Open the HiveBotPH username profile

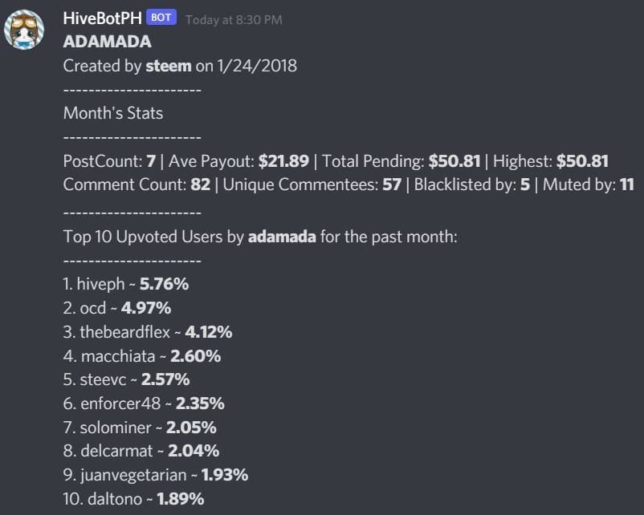(102, 18)
